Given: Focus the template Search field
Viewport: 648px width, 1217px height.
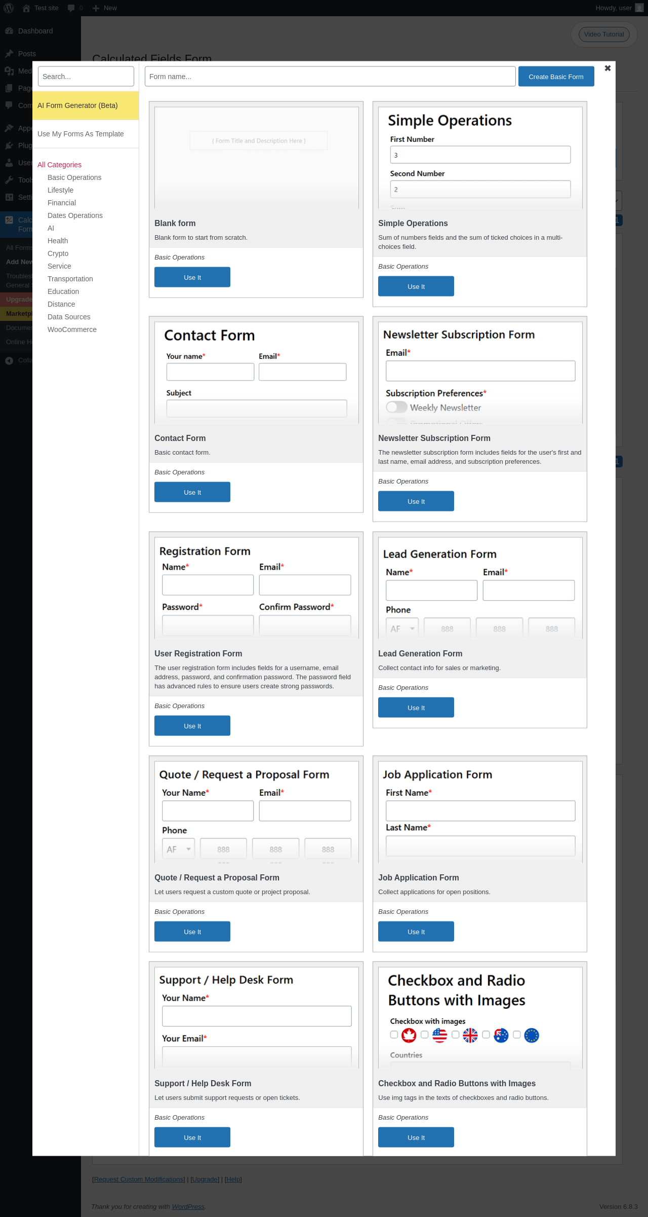Looking at the screenshot, I should [x=86, y=77].
